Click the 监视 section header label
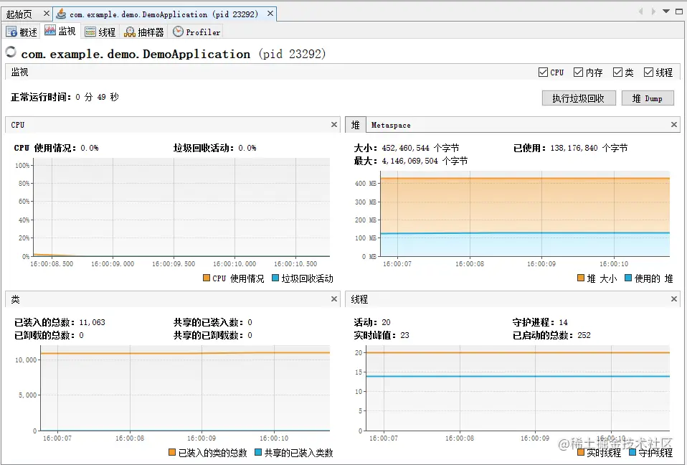687x465 pixels. click(19, 72)
